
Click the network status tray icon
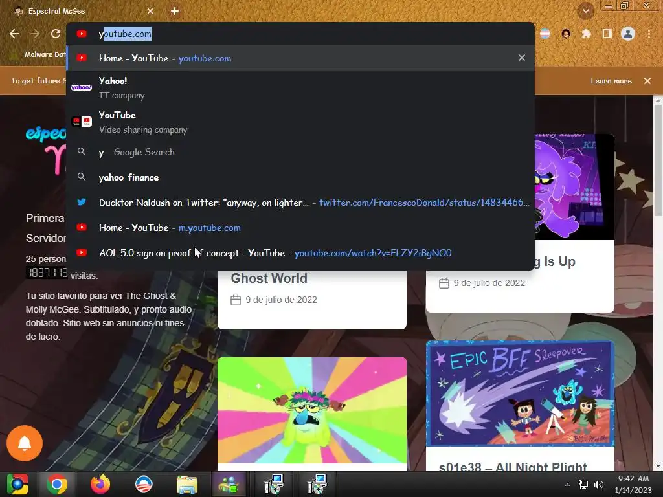(x=583, y=485)
